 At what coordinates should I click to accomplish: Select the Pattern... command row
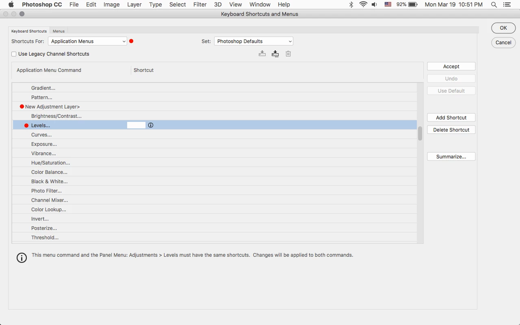point(214,97)
